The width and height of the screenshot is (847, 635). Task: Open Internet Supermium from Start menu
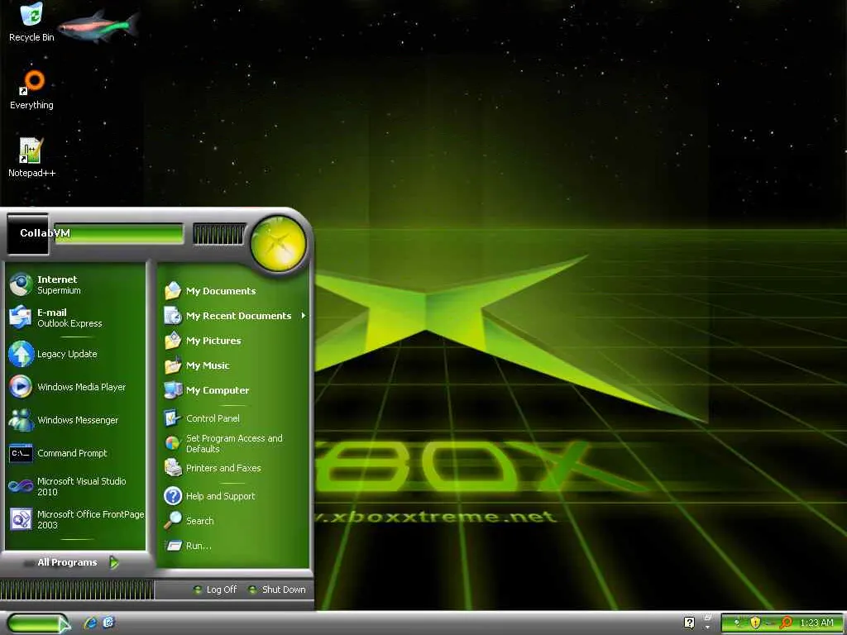click(x=75, y=284)
